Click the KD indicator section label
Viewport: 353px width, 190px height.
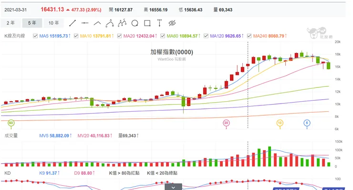coord(8,173)
